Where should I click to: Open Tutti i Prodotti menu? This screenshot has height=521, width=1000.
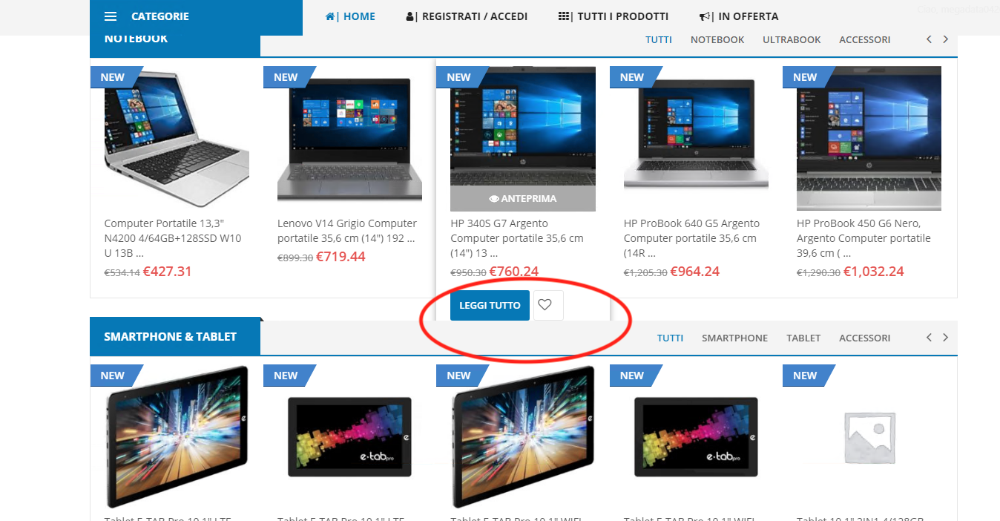coord(614,16)
